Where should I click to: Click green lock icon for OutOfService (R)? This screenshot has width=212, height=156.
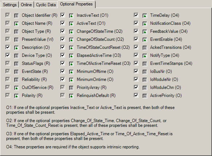tap(16, 88)
